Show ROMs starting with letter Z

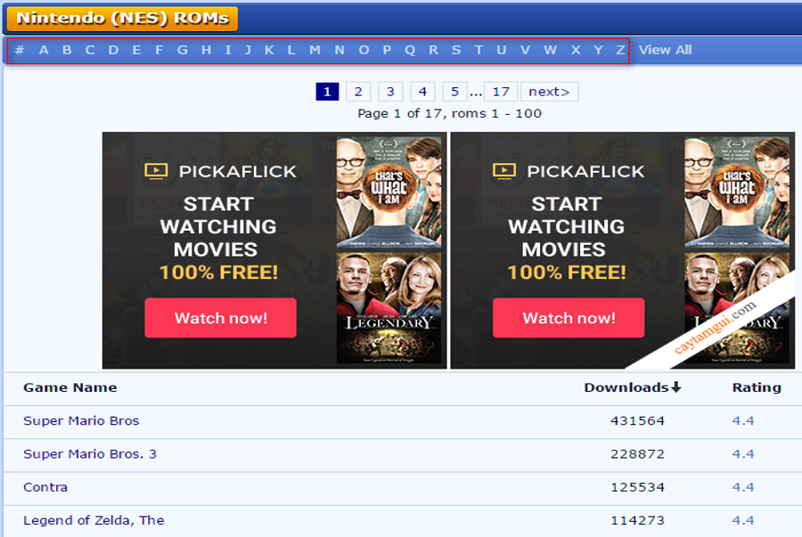click(x=620, y=50)
